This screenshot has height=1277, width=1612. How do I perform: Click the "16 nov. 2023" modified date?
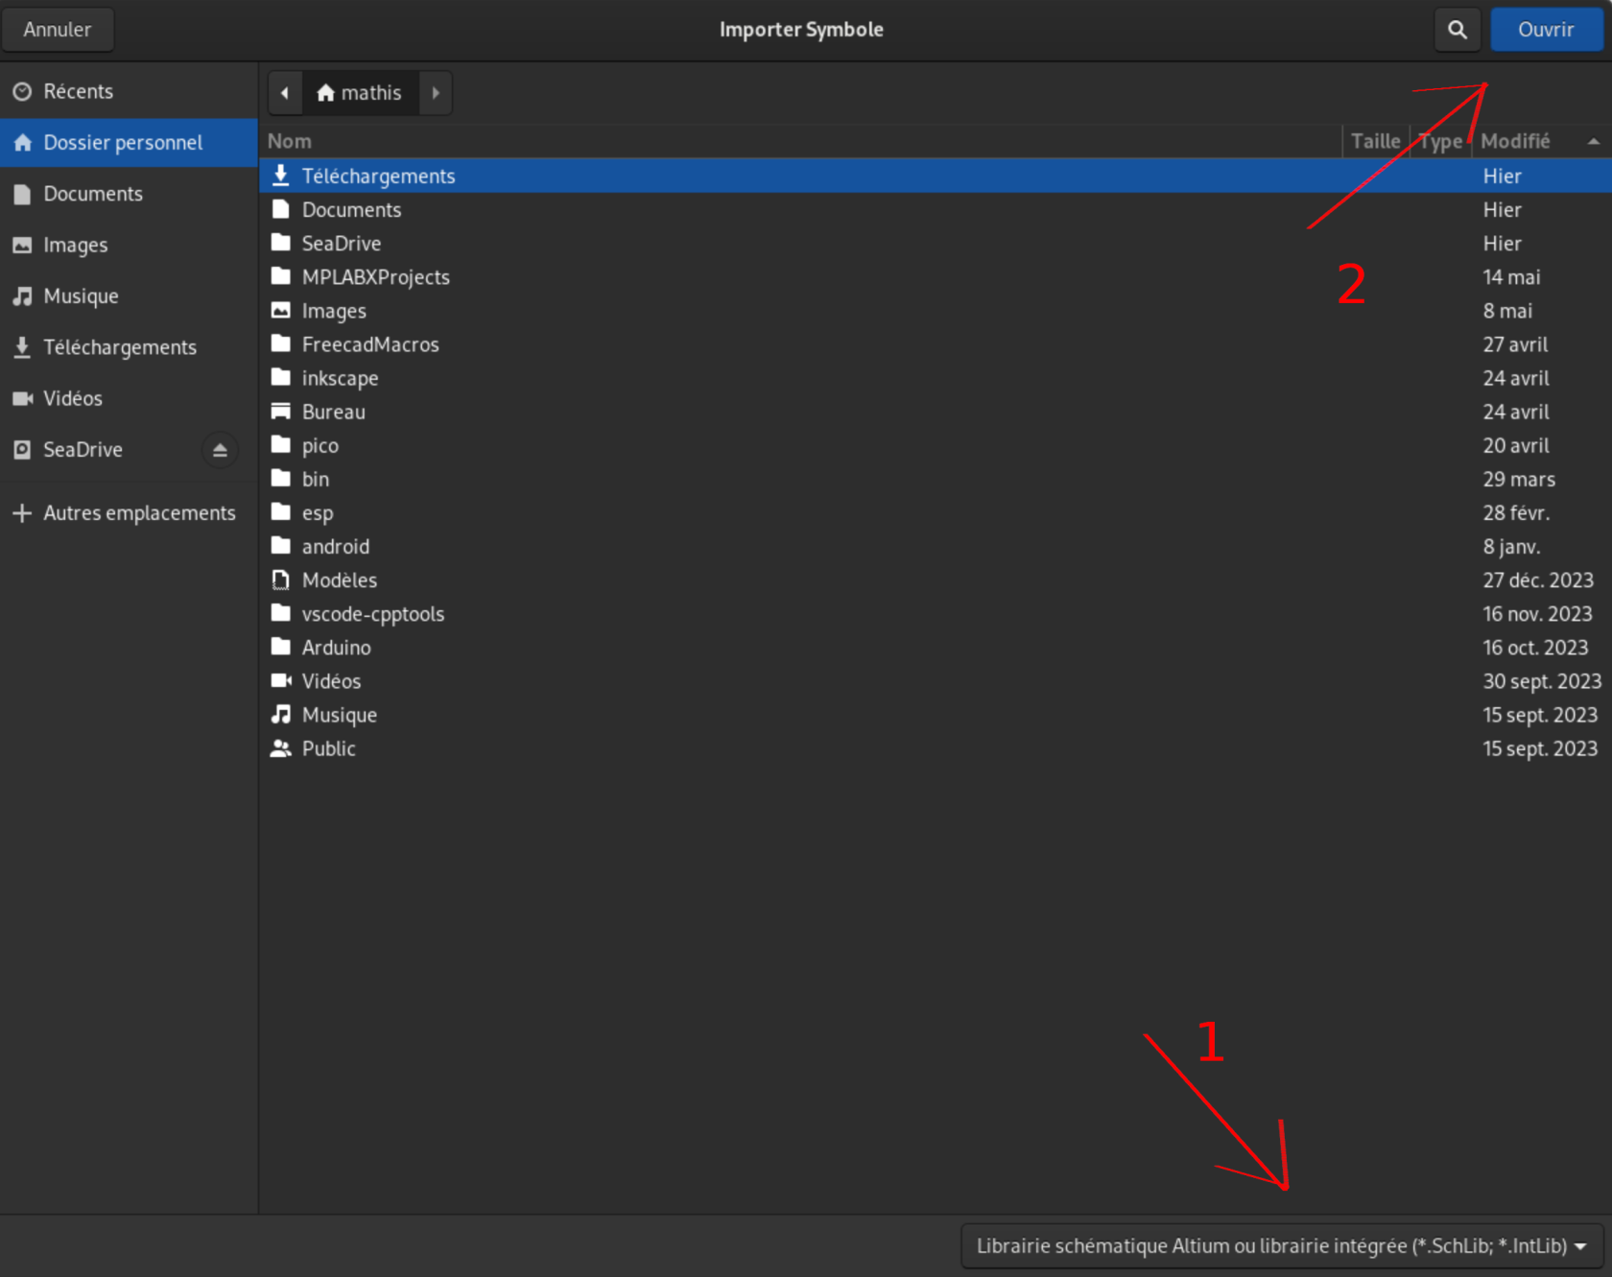click(x=1537, y=614)
